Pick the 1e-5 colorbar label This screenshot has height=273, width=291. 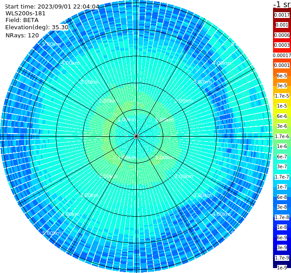pos(282,106)
